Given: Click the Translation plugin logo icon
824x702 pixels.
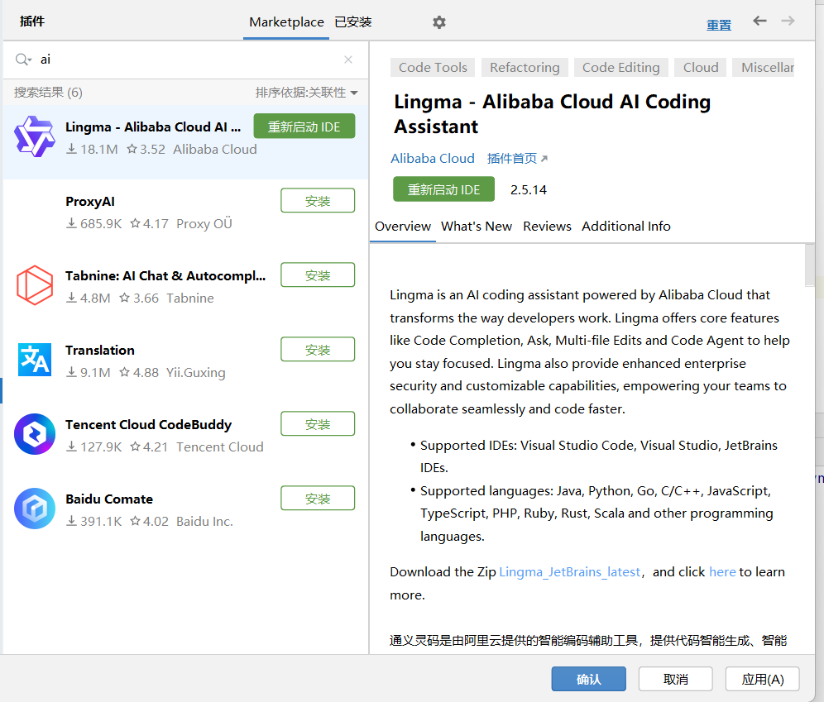Looking at the screenshot, I should point(35,360).
